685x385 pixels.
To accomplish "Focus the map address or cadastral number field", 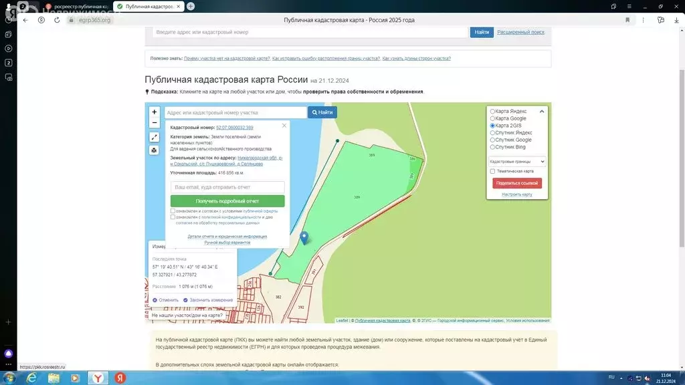I will [x=235, y=112].
